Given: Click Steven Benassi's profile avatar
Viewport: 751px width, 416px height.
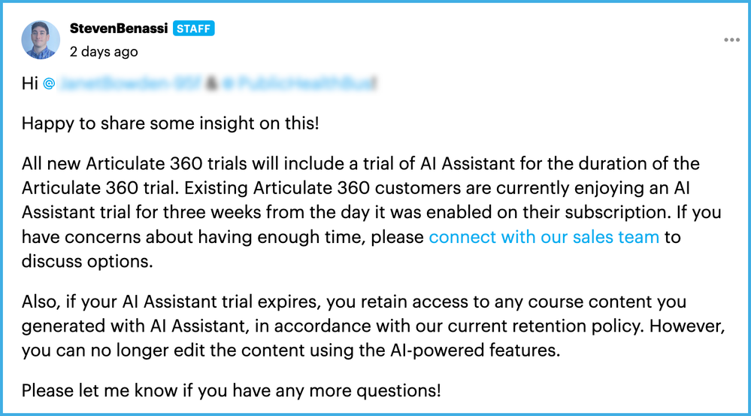Looking at the screenshot, I should [41, 40].
